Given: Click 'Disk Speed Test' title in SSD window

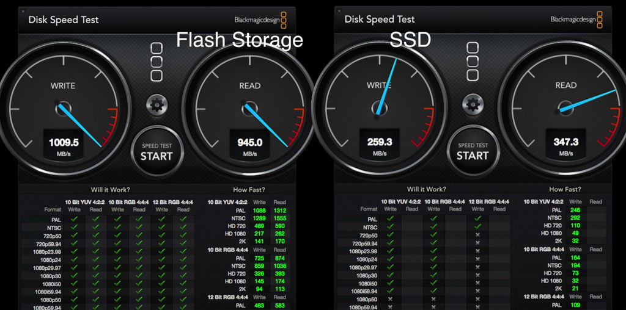Looking at the screenshot, I should tap(380, 19).
